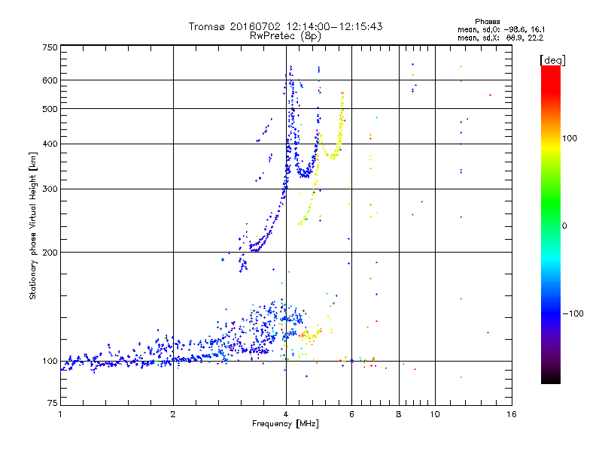Screen dimensions: 602x451
Task: Click the '[deg]' colorbar unit label
Action: tap(552, 60)
